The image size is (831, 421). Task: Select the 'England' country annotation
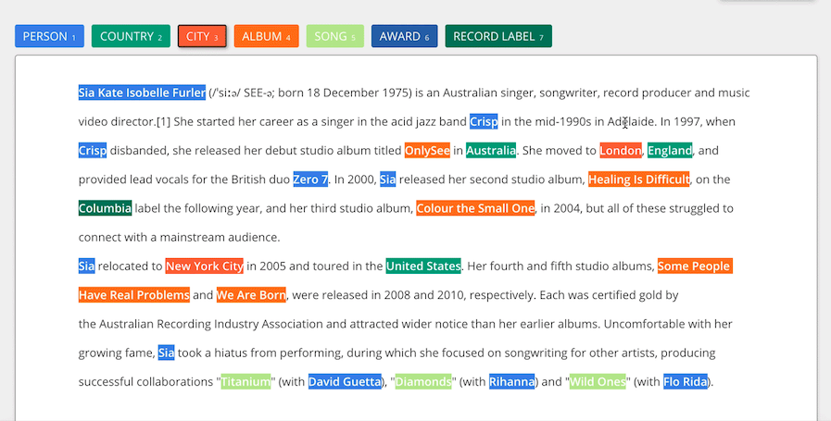670,151
